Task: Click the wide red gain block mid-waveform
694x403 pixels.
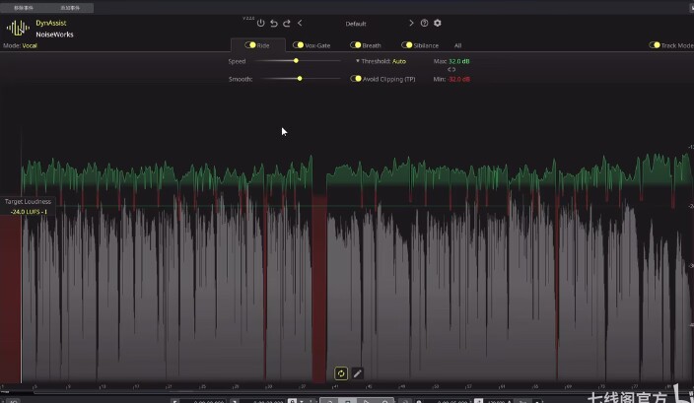Action: 319,288
